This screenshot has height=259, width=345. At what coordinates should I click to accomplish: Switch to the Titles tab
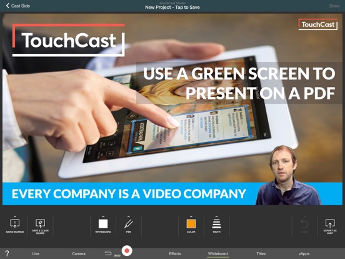(261, 254)
